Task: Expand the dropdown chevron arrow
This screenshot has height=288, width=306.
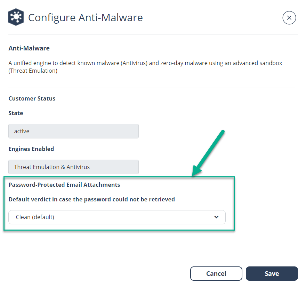Action: pos(216,217)
